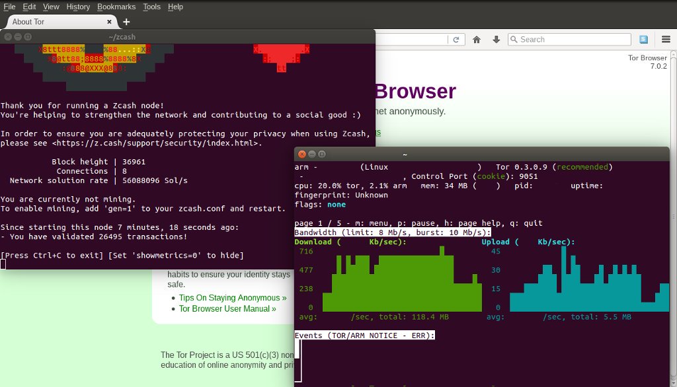Click the 56088096 Sol/s rate
677x387 pixels.
(x=155, y=180)
